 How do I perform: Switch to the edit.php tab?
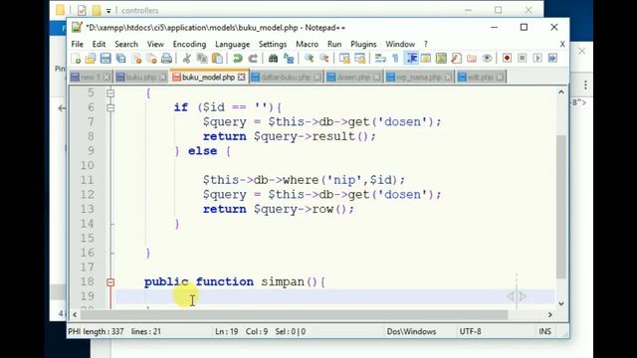coord(481,78)
